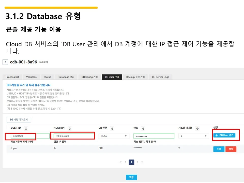Open the READ permission dropdown

pos(114,136)
